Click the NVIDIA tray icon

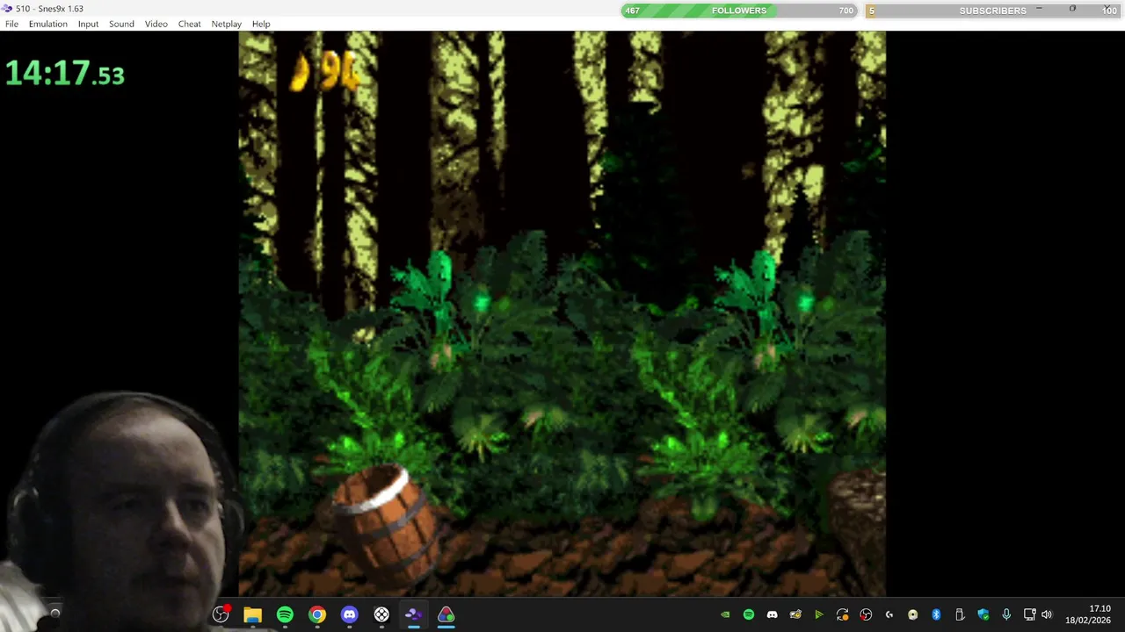pyautogui.click(x=725, y=614)
